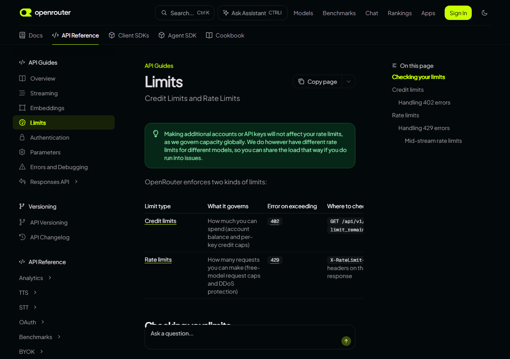Open the Parameters guide in sidebar
Image resolution: width=510 pixels, height=359 pixels.
pyautogui.click(x=64, y=152)
